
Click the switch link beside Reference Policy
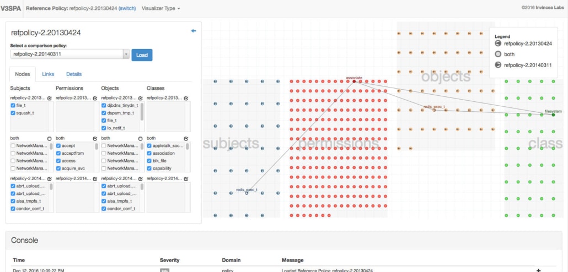(x=127, y=8)
